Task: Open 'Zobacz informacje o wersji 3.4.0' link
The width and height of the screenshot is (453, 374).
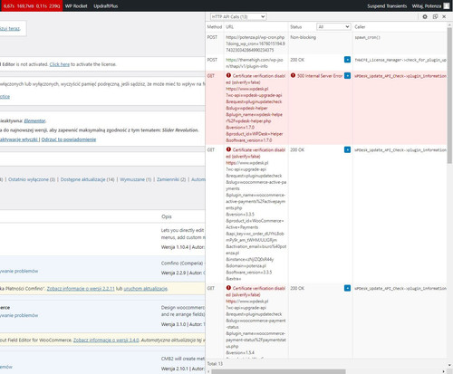Action: (106, 340)
